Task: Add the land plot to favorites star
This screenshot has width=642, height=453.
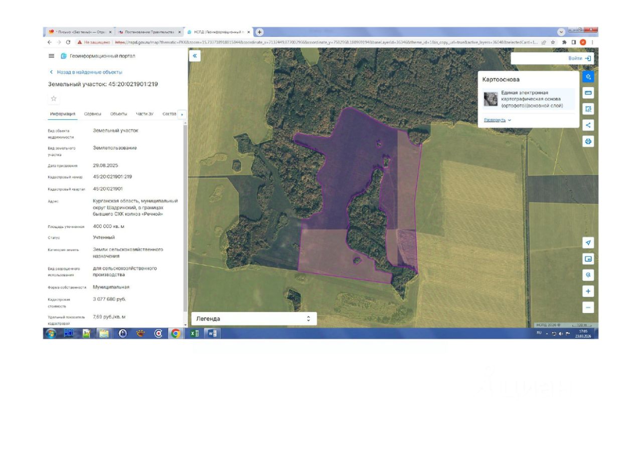Action: point(54,98)
